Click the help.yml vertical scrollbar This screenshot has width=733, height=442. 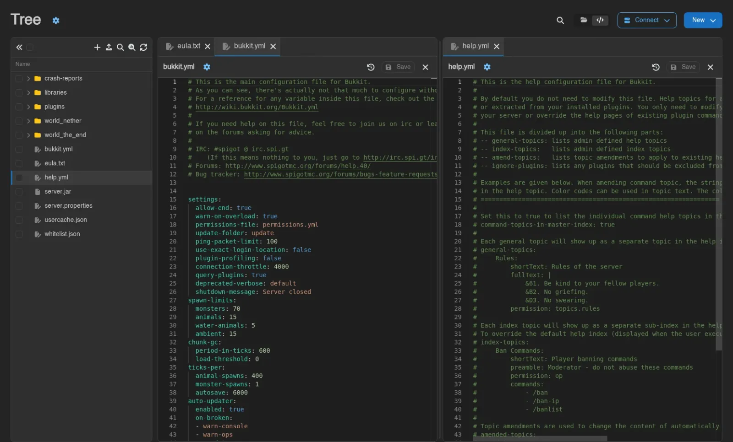718,215
